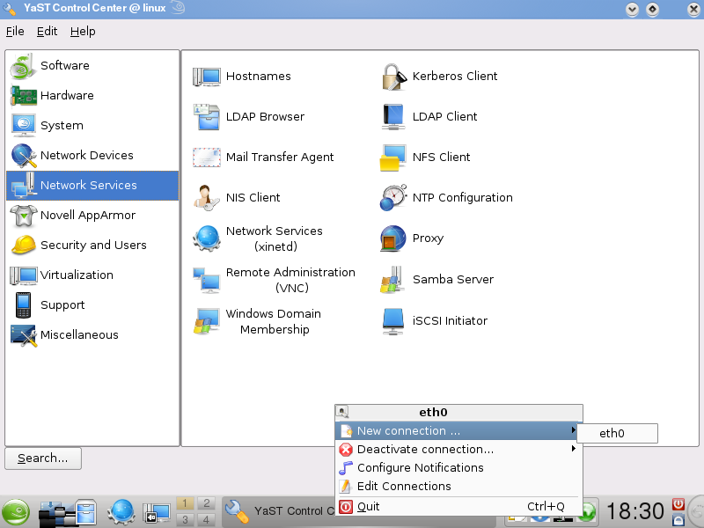Viewport: 704px width, 528px height.
Task: Open the Proxy module
Action: [412, 238]
